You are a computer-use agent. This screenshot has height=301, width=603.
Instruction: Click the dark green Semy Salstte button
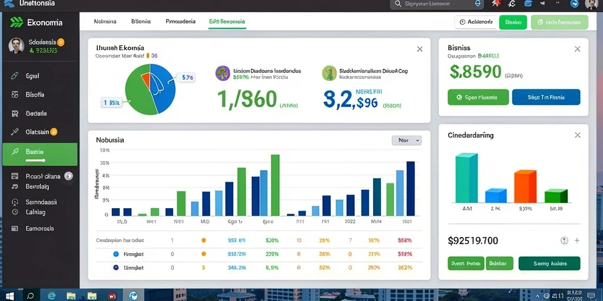549,263
